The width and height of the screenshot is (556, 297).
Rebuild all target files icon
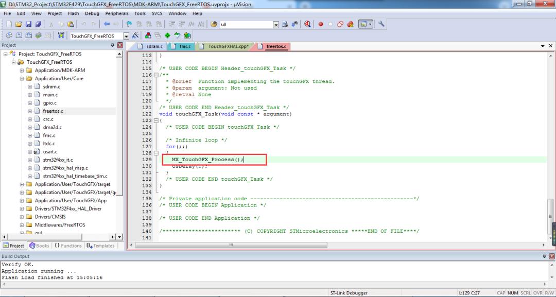29,36
